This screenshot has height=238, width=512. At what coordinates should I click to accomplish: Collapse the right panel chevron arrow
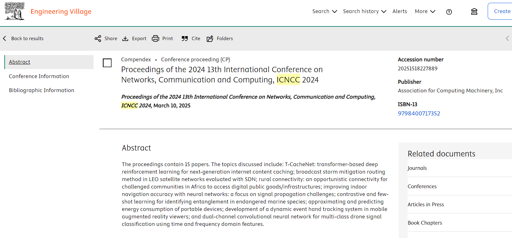pyautogui.click(x=507, y=39)
